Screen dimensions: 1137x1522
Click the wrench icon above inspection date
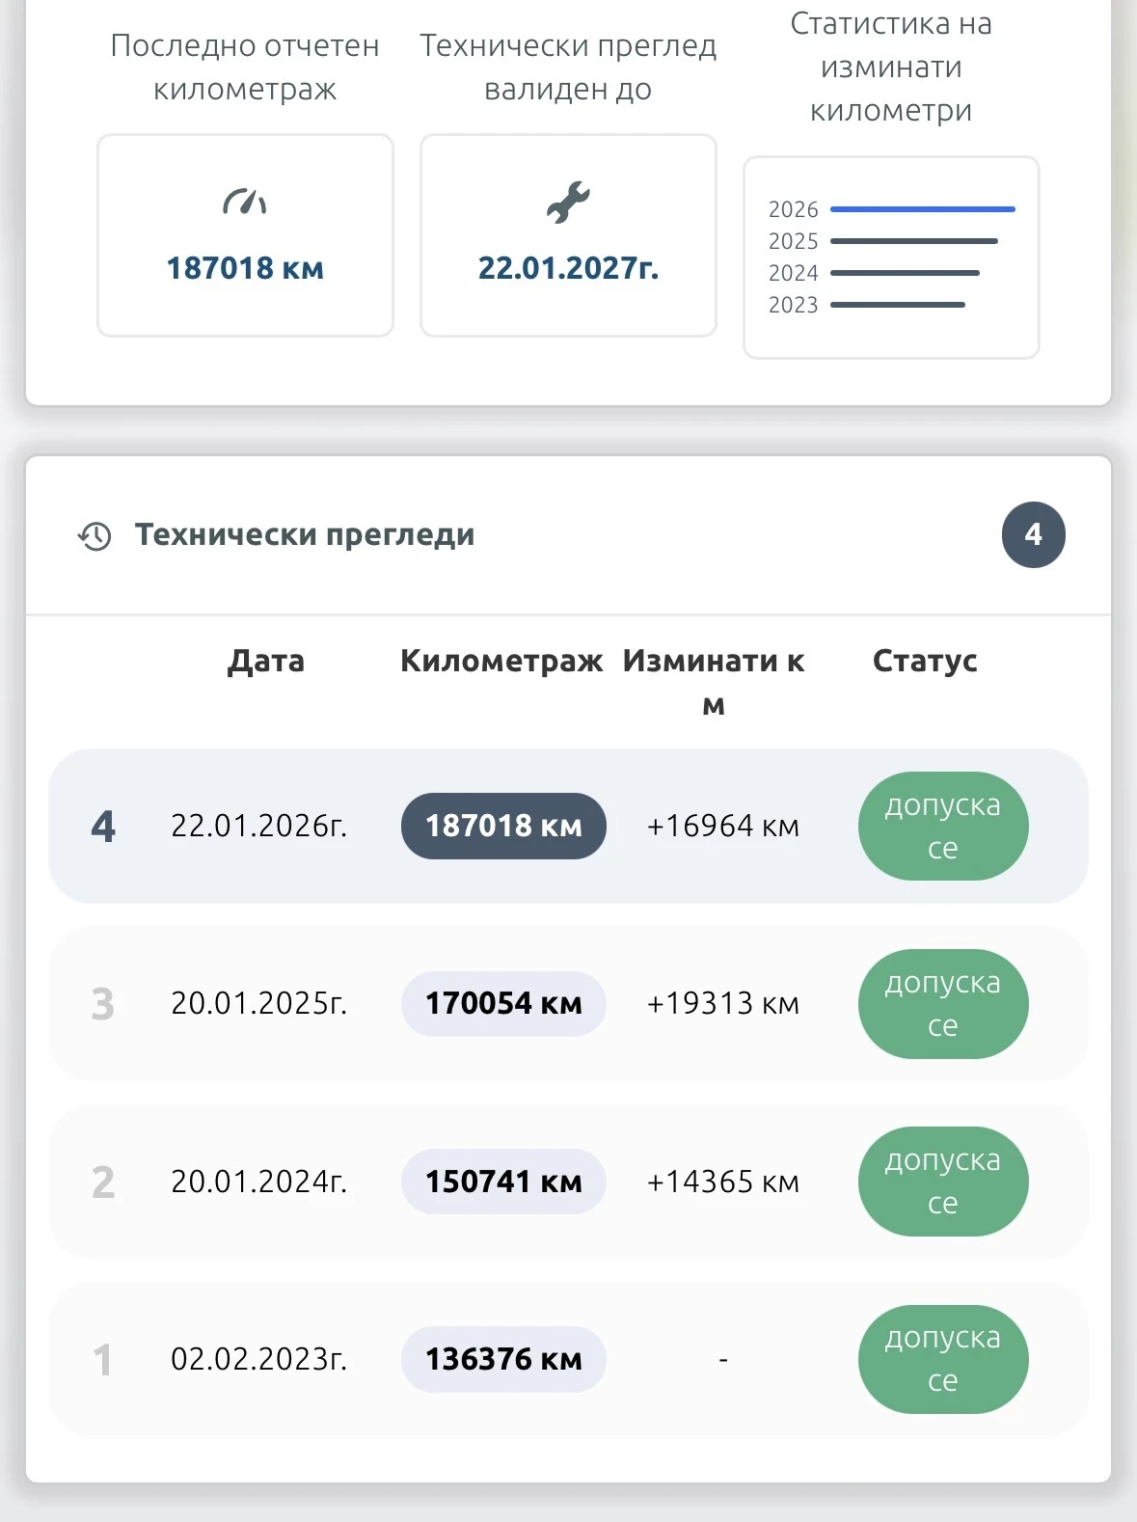[568, 202]
